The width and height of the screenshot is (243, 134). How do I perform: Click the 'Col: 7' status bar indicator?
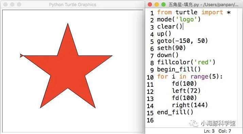(x=225, y=131)
